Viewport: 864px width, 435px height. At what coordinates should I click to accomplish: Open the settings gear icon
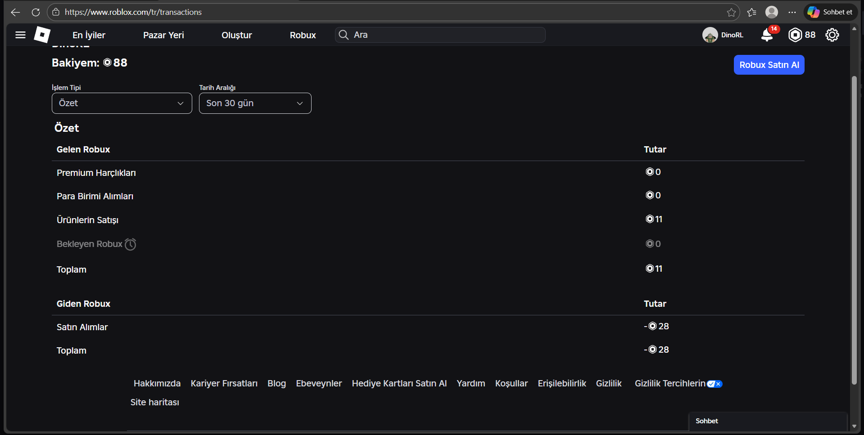pyautogui.click(x=832, y=35)
